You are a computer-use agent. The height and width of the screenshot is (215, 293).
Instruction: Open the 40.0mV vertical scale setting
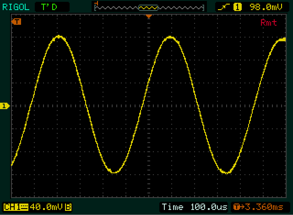tap(47, 207)
